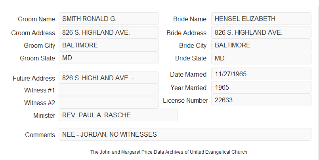Click the Data Archives footer text
The height and width of the screenshot is (160, 319).
coord(169,152)
